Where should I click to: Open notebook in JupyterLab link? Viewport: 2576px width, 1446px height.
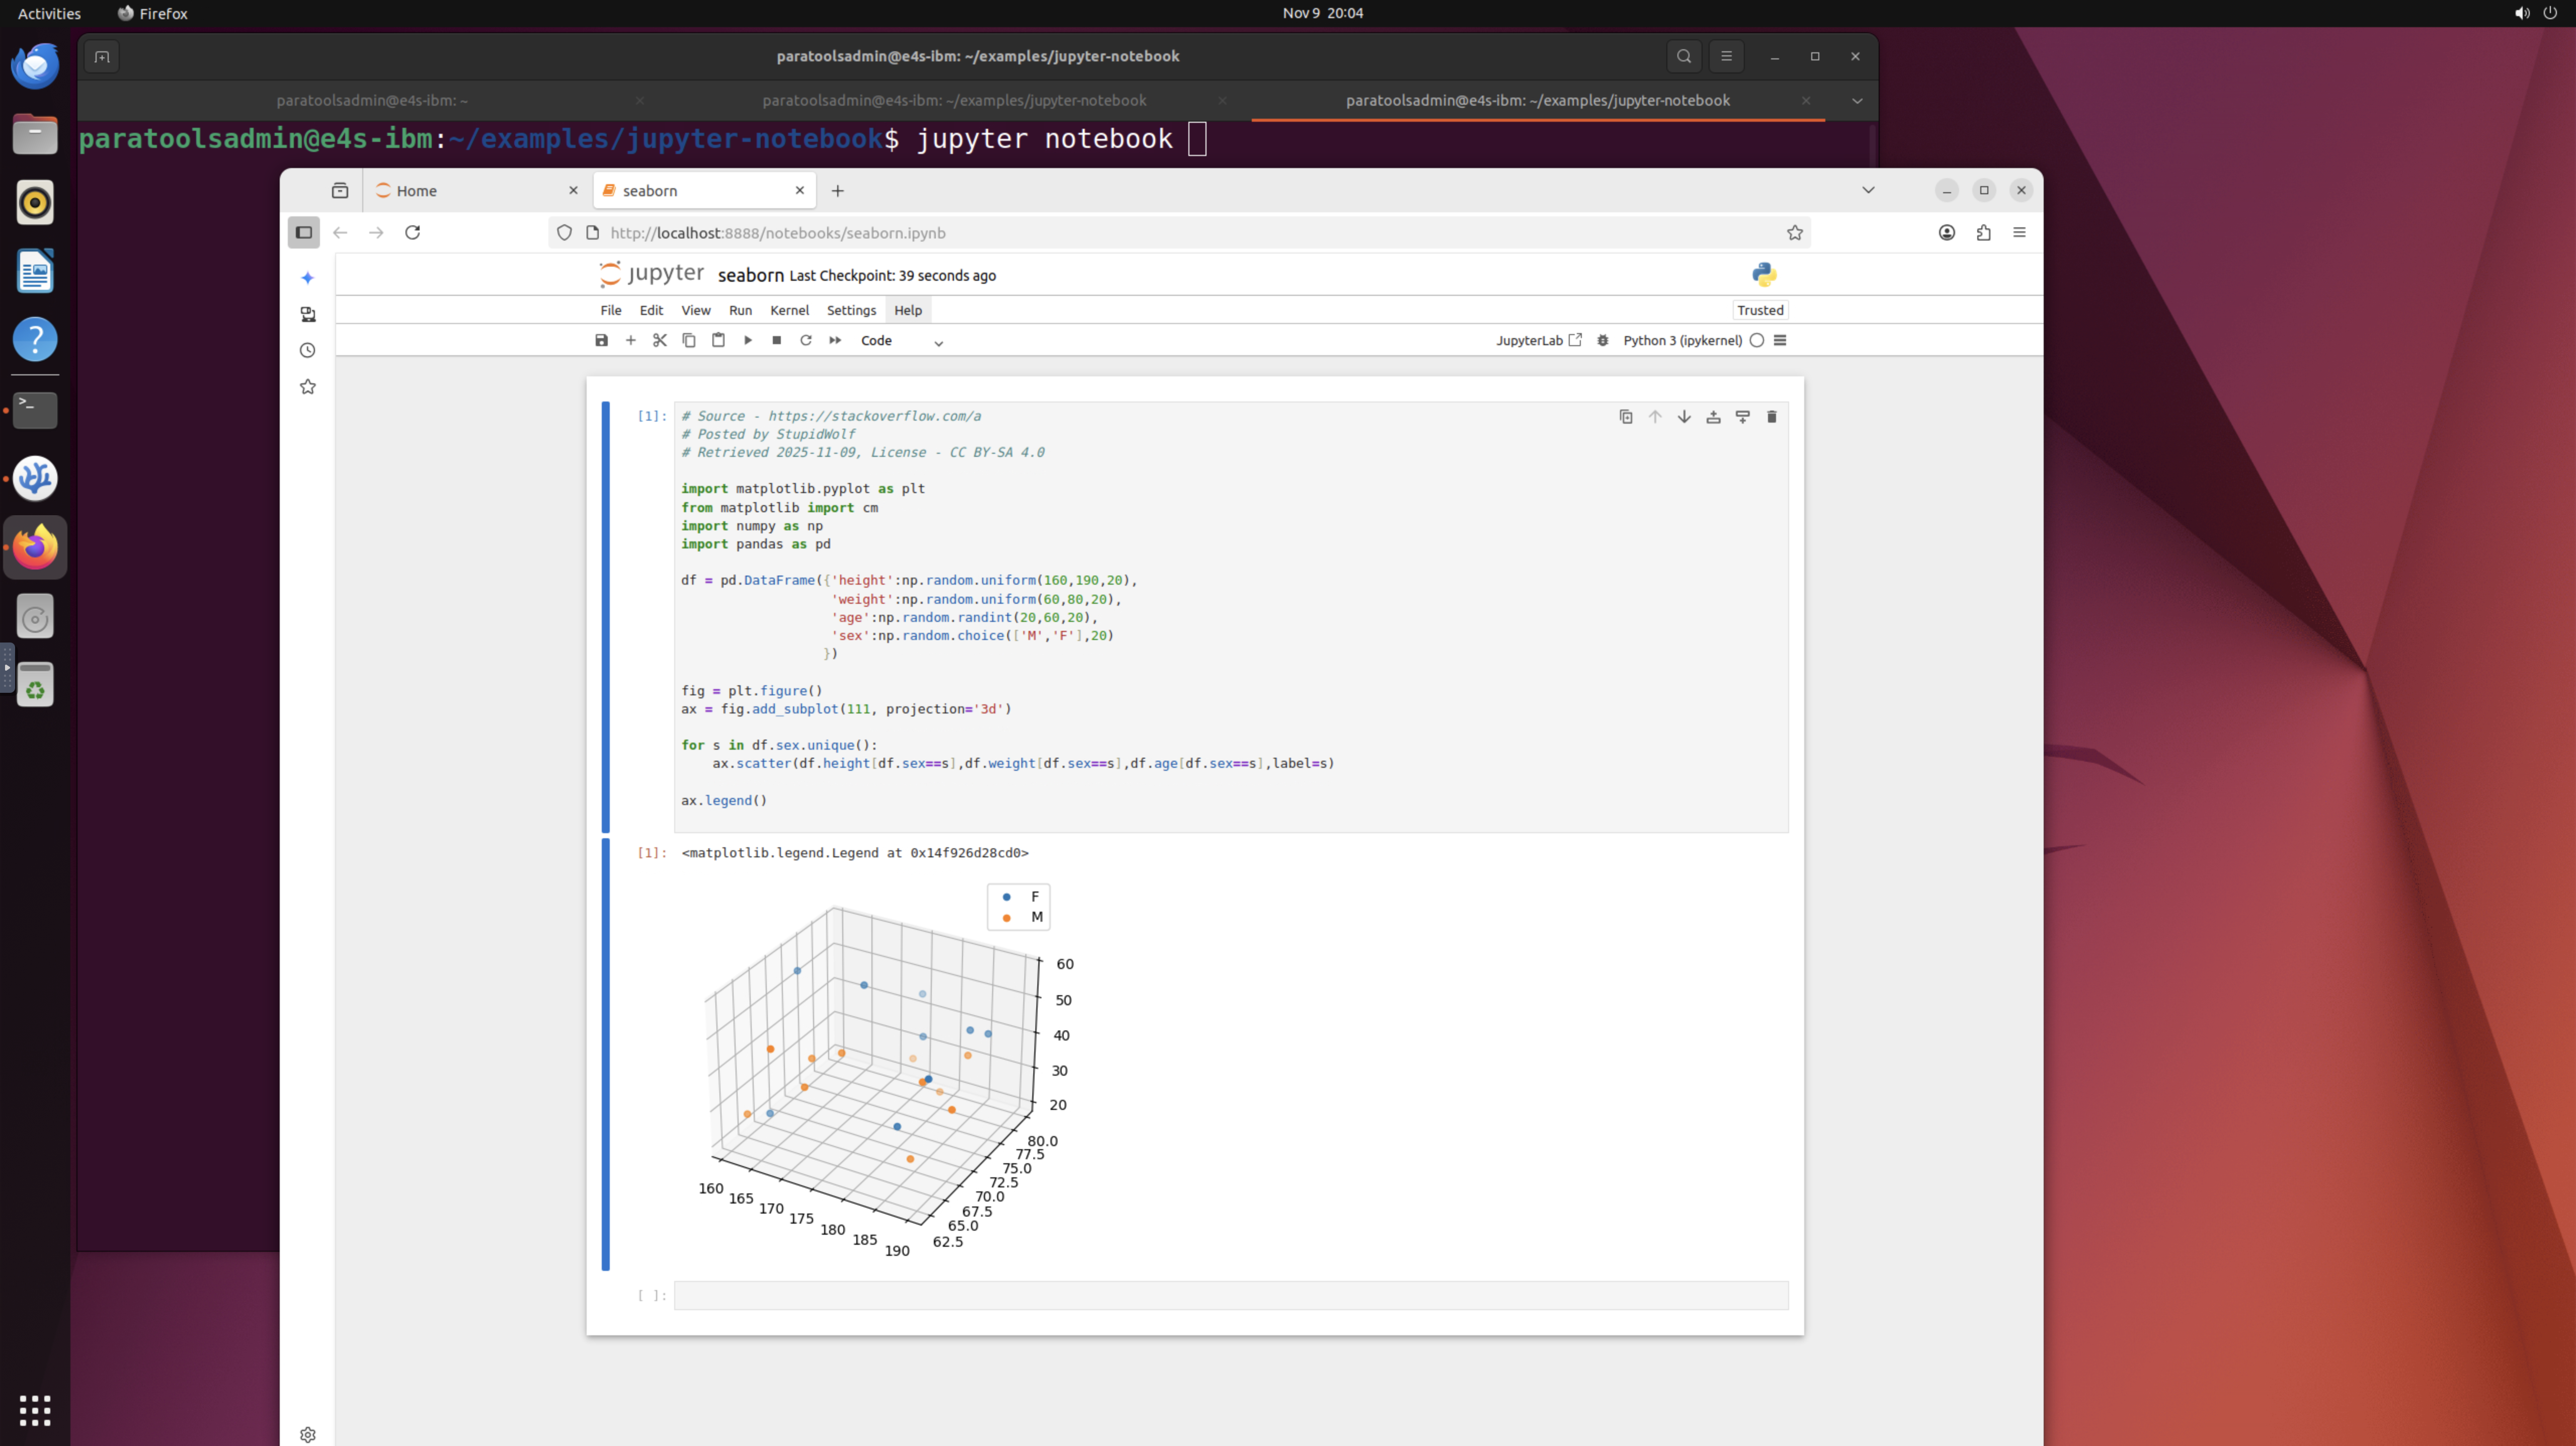click(1538, 340)
